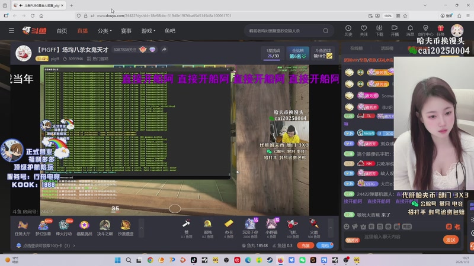Open 1星挑战 26/30 widget
This screenshot has width=474, height=266.
tap(273, 53)
